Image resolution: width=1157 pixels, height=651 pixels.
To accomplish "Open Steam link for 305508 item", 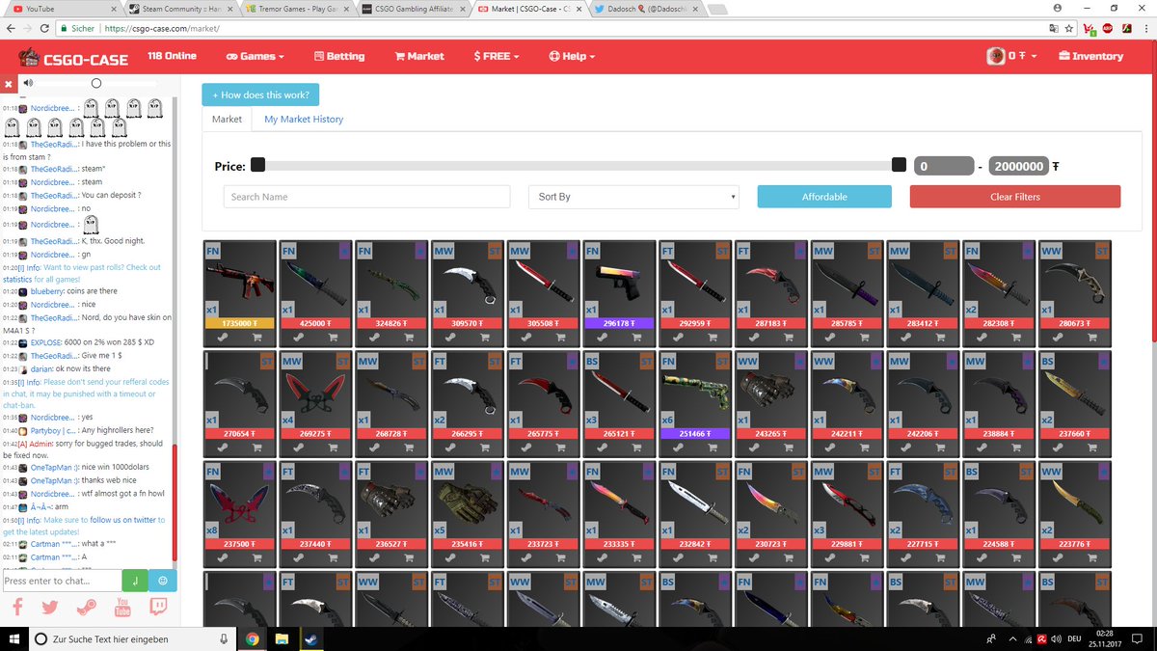I will point(526,338).
